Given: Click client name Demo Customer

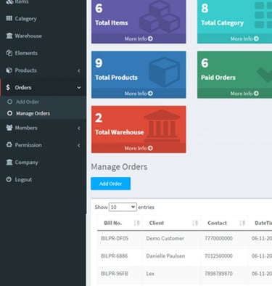Looking at the screenshot, I should click(x=165, y=238).
